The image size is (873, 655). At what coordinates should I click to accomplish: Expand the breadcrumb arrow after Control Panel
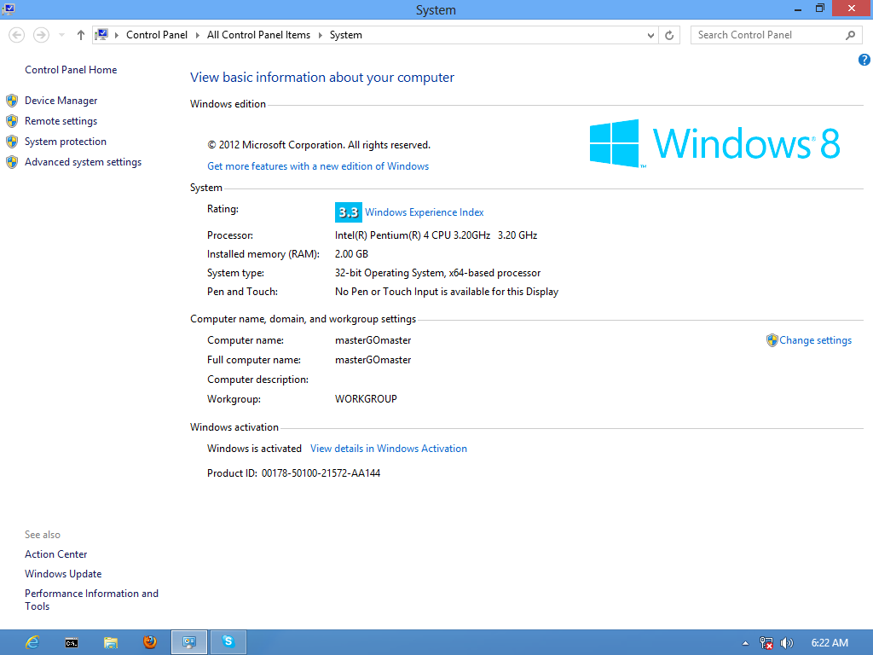point(197,35)
